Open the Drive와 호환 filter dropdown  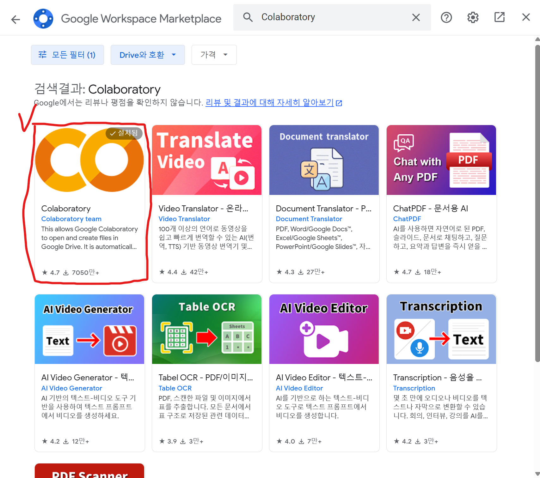click(x=147, y=55)
